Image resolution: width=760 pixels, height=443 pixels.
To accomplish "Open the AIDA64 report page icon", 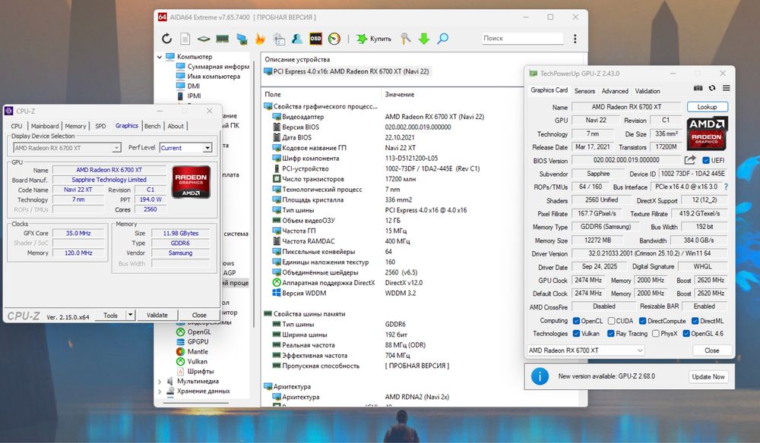I will click(185, 39).
